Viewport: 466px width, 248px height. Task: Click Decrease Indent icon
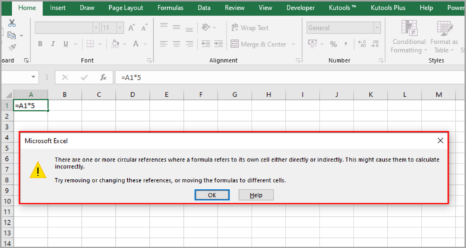pos(206,44)
